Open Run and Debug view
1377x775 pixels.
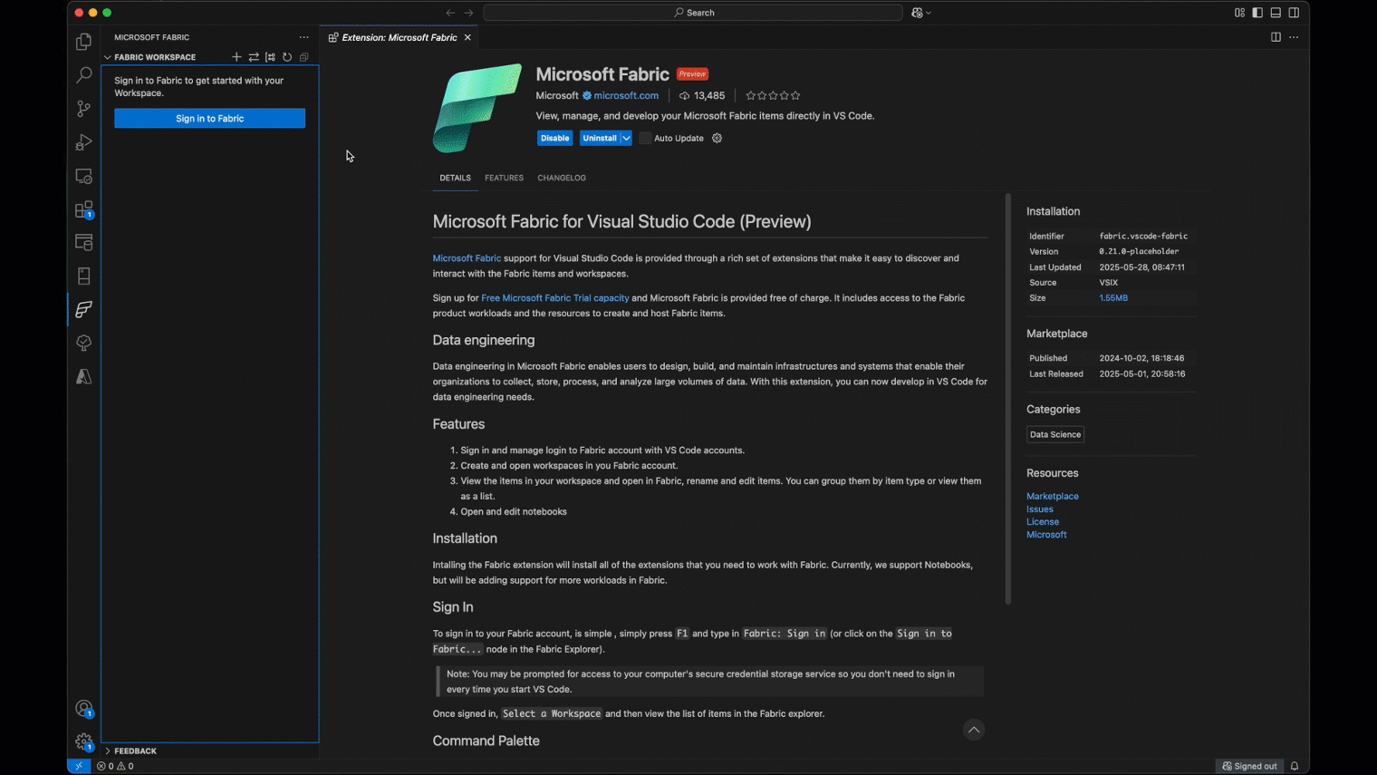pos(83,142)
